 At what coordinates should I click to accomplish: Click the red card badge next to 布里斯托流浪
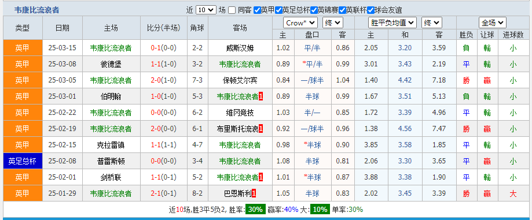pyautogui.click(x=261, y=129)
